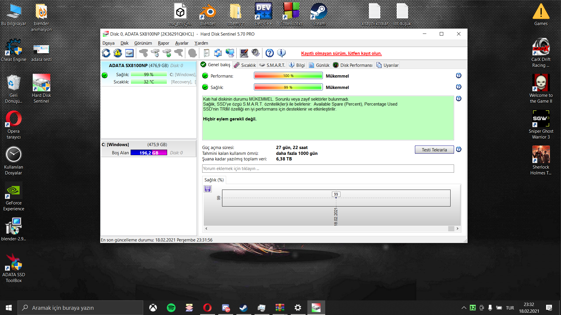The width and height of the screenshot is (561, 315).
Task: Click the speaker sound toolbar icon
Action: 256,53
